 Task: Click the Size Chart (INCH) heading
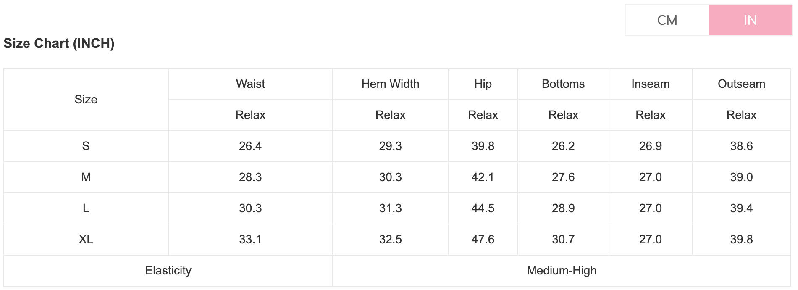click(59, 43)
